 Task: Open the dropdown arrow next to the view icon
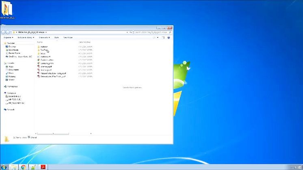pyautogui.click(x=158, y=38)
